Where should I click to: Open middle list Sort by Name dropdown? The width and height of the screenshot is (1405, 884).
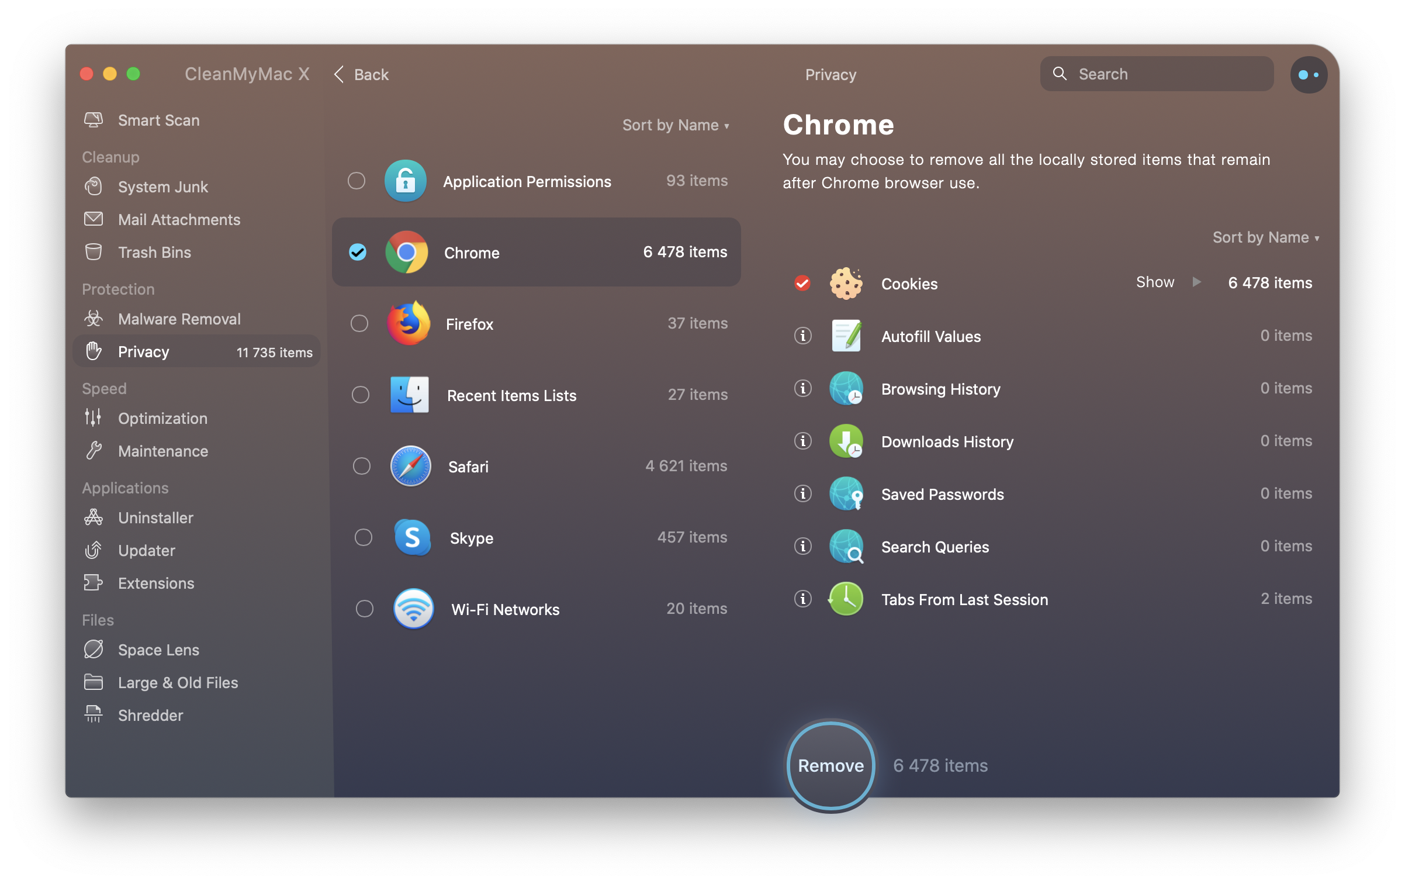(x=676, y=125)
